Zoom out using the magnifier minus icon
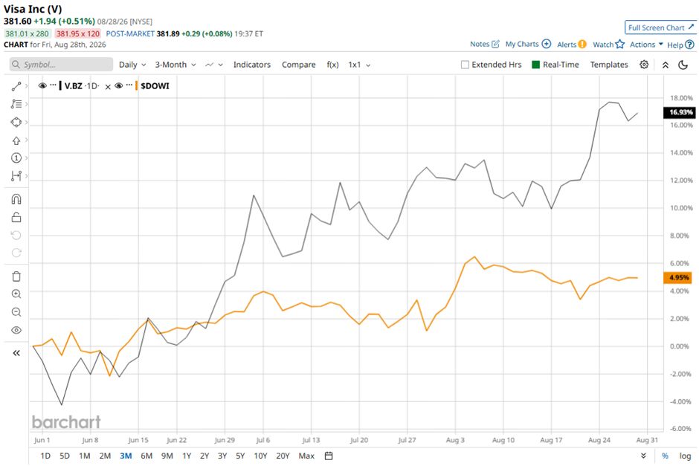The height and width of the screenshot is (466, 699). (16, 312)
